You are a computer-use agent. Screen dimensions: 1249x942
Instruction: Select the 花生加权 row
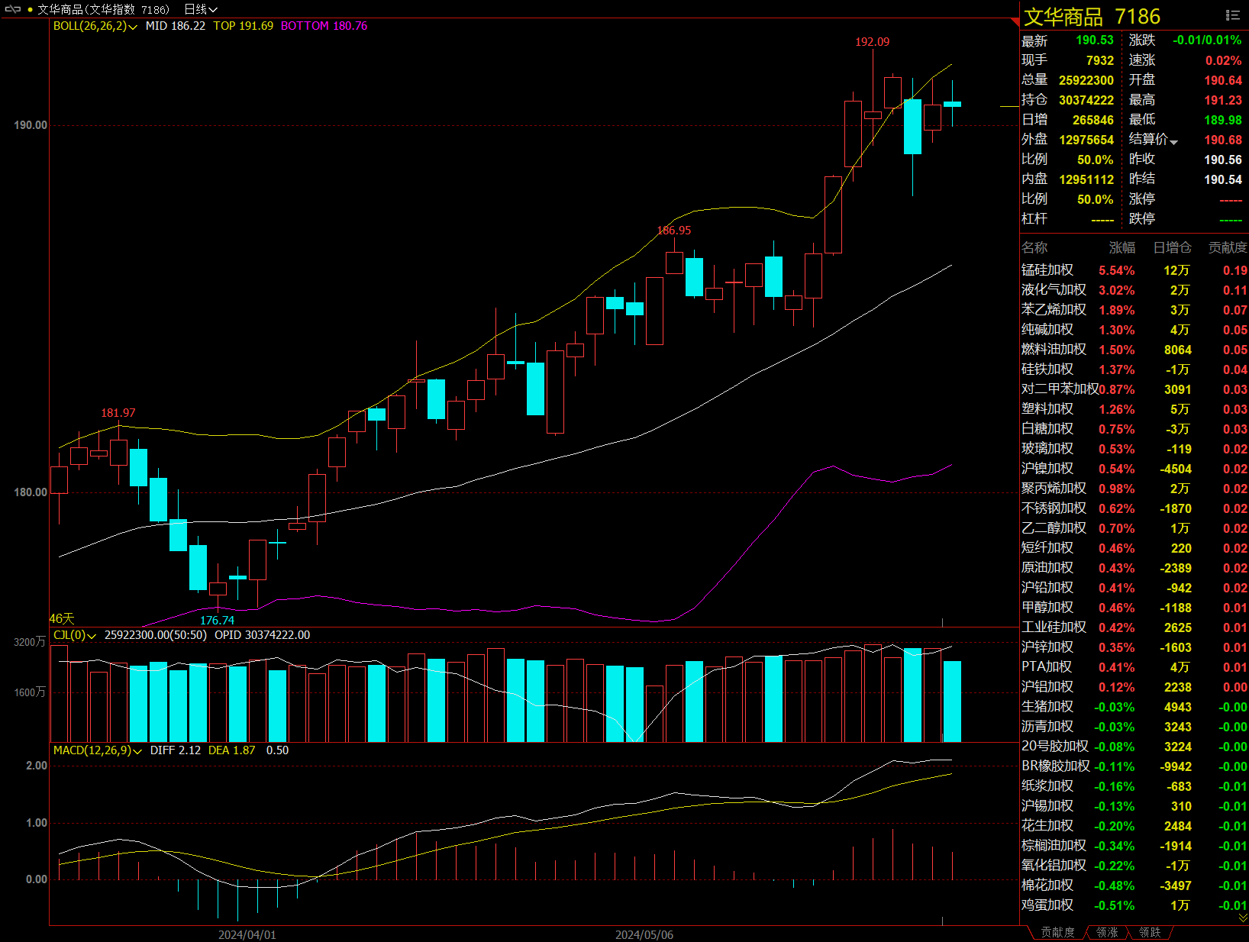click(1134, 826)
